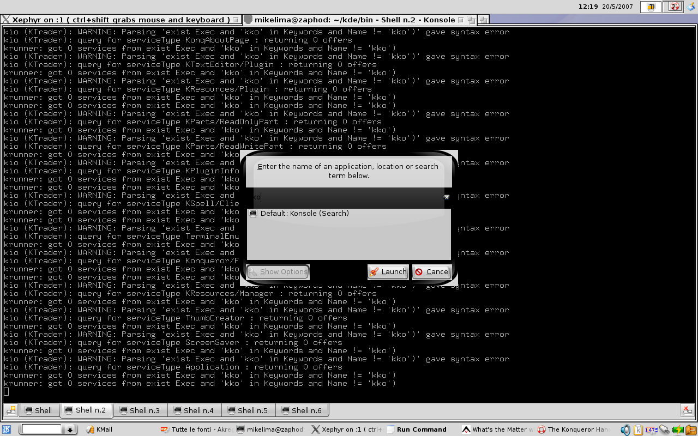The height and width of the screenshot is (436, 698).
Task: Switch to Shell n.4 tab
Action: point(194,410)
